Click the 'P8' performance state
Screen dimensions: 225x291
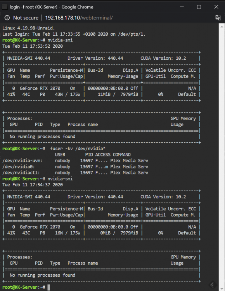point(42,233)
